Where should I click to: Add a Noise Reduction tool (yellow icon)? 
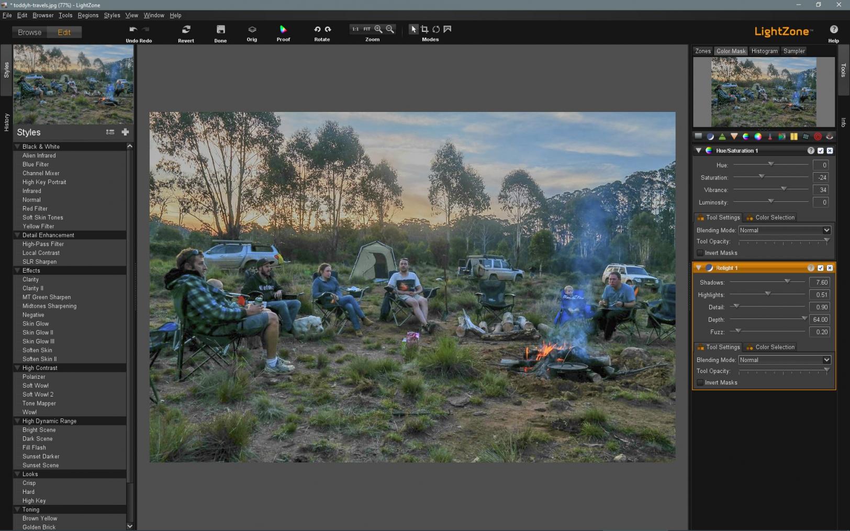click(794, 136)
